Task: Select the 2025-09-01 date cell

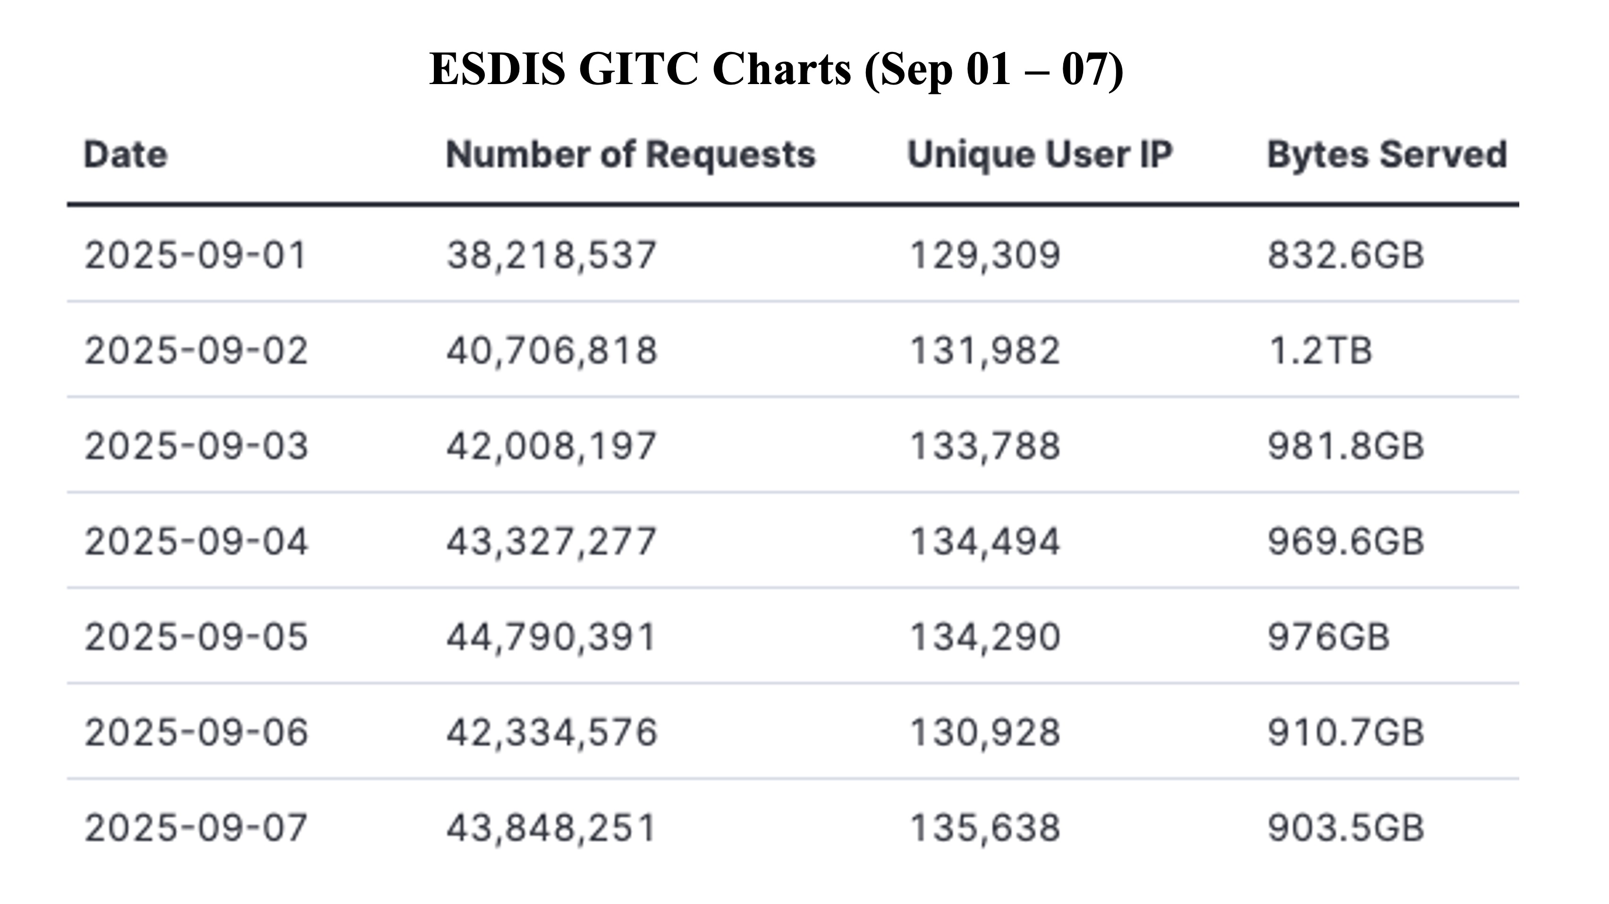Action: click(x=195, y=255)
